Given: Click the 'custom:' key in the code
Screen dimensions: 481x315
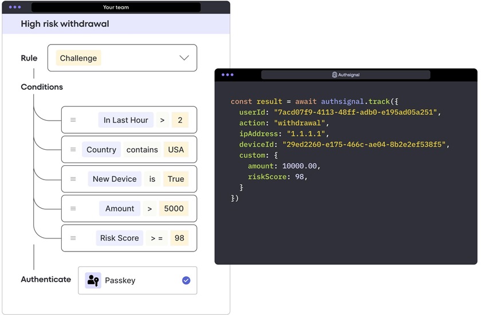Looking at the screenshot, I should coord(254,155).
